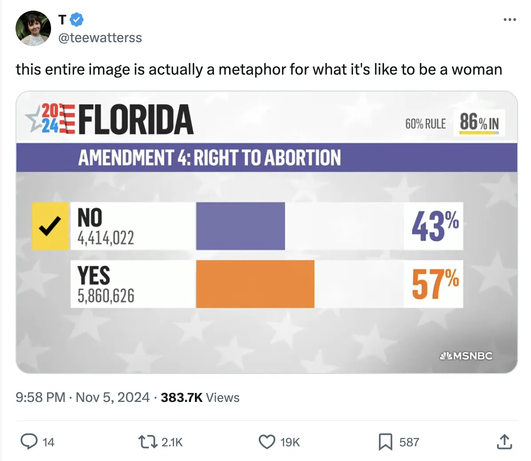Open the share tweet icon
Screen dimensions: 531x461
tap(504, 441)
